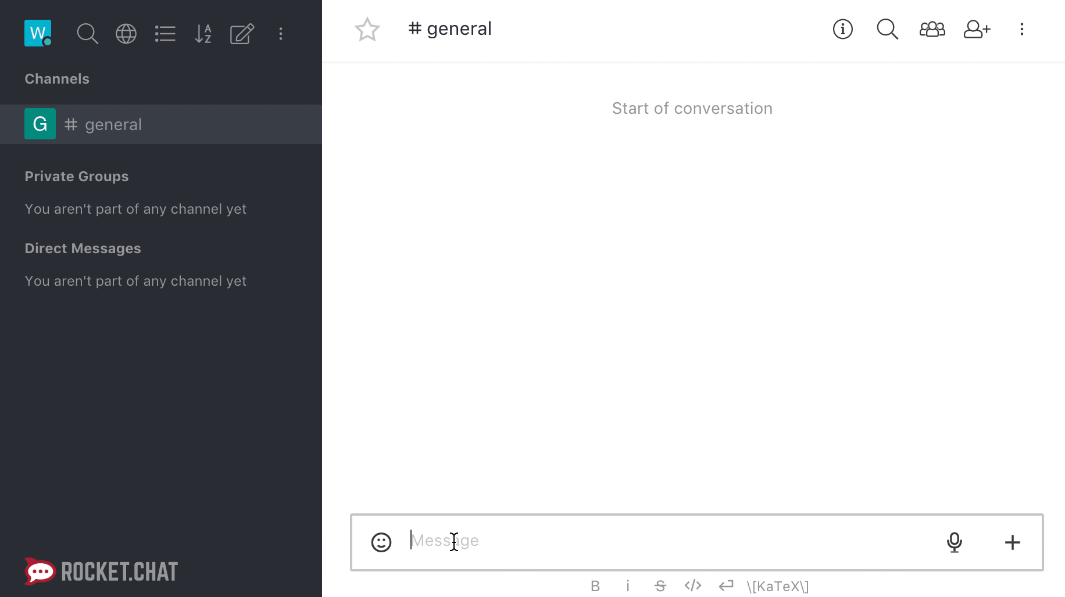
Task: Open sidebar search magnifier icon
Action: (x=87, y=34)
